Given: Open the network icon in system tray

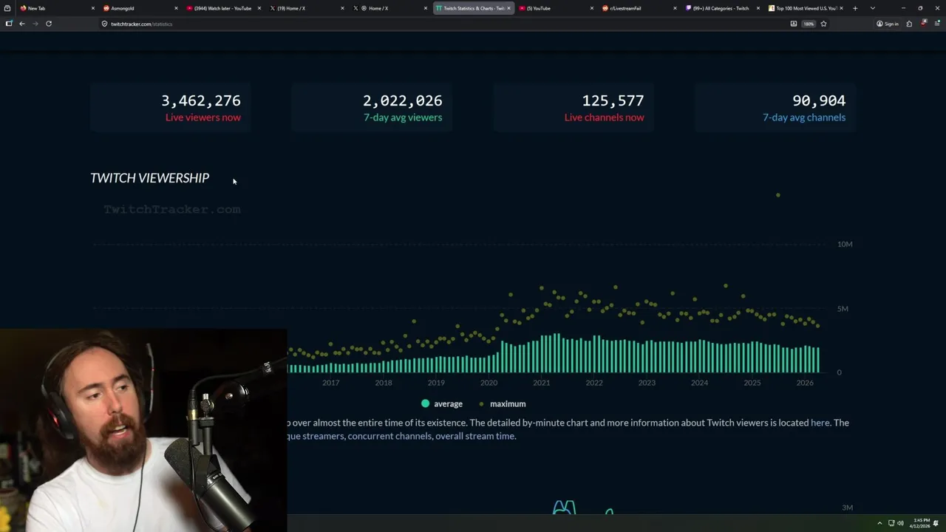Looking at the screenshot, I should tap(891, 523).
